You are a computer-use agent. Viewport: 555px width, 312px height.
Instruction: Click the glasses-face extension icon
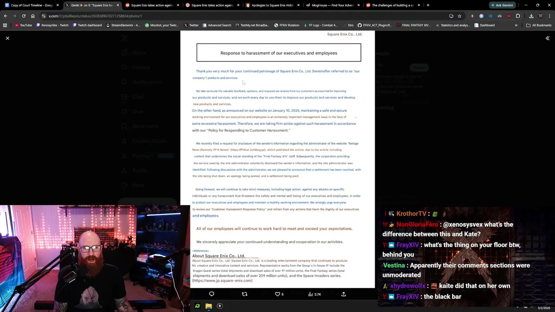pyautogui.click(x=499, y=16)
